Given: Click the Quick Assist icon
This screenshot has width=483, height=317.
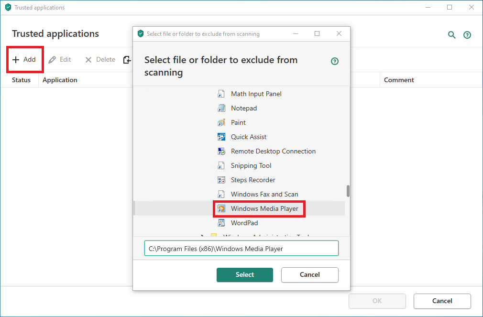Looking at the screenshot, I should click(x=221, y=137).
